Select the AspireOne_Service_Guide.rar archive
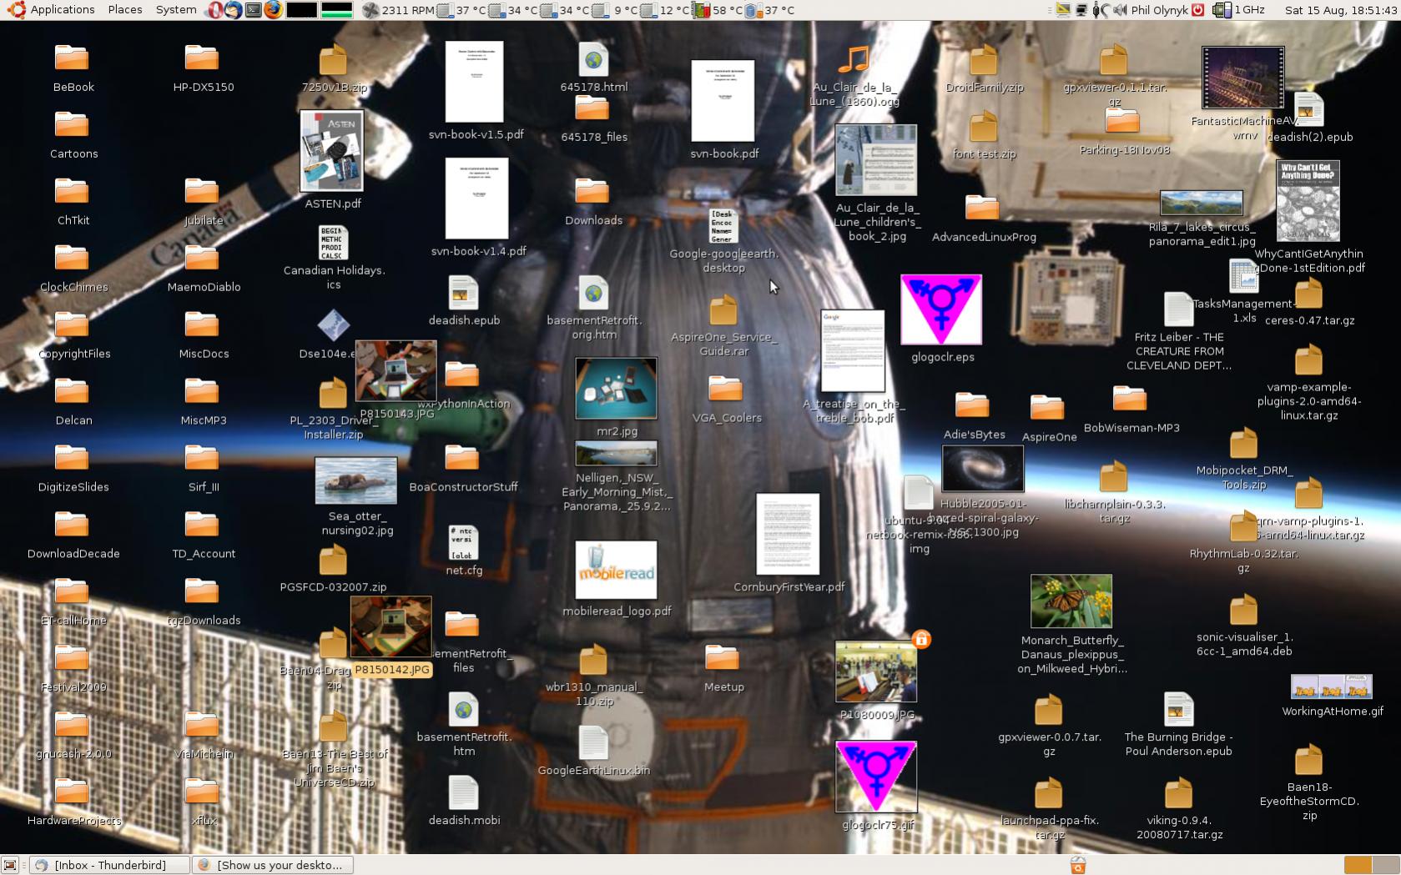This screenshot has height=875, width=1401. pyautogui.click(x=723, y=324)
